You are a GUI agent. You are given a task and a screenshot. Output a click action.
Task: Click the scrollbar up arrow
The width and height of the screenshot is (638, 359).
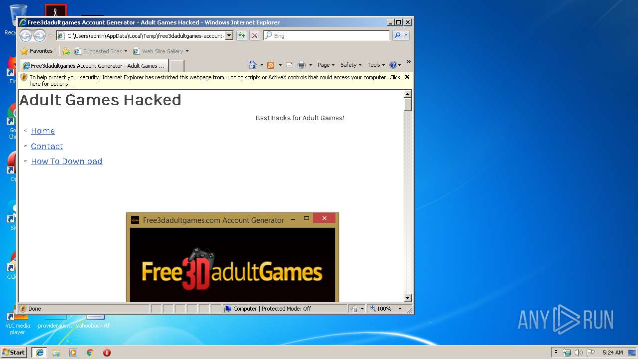point(408,94)
